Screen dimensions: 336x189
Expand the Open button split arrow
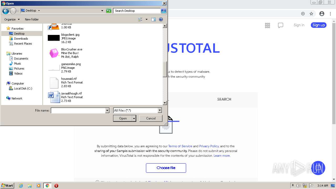point(134,118)
